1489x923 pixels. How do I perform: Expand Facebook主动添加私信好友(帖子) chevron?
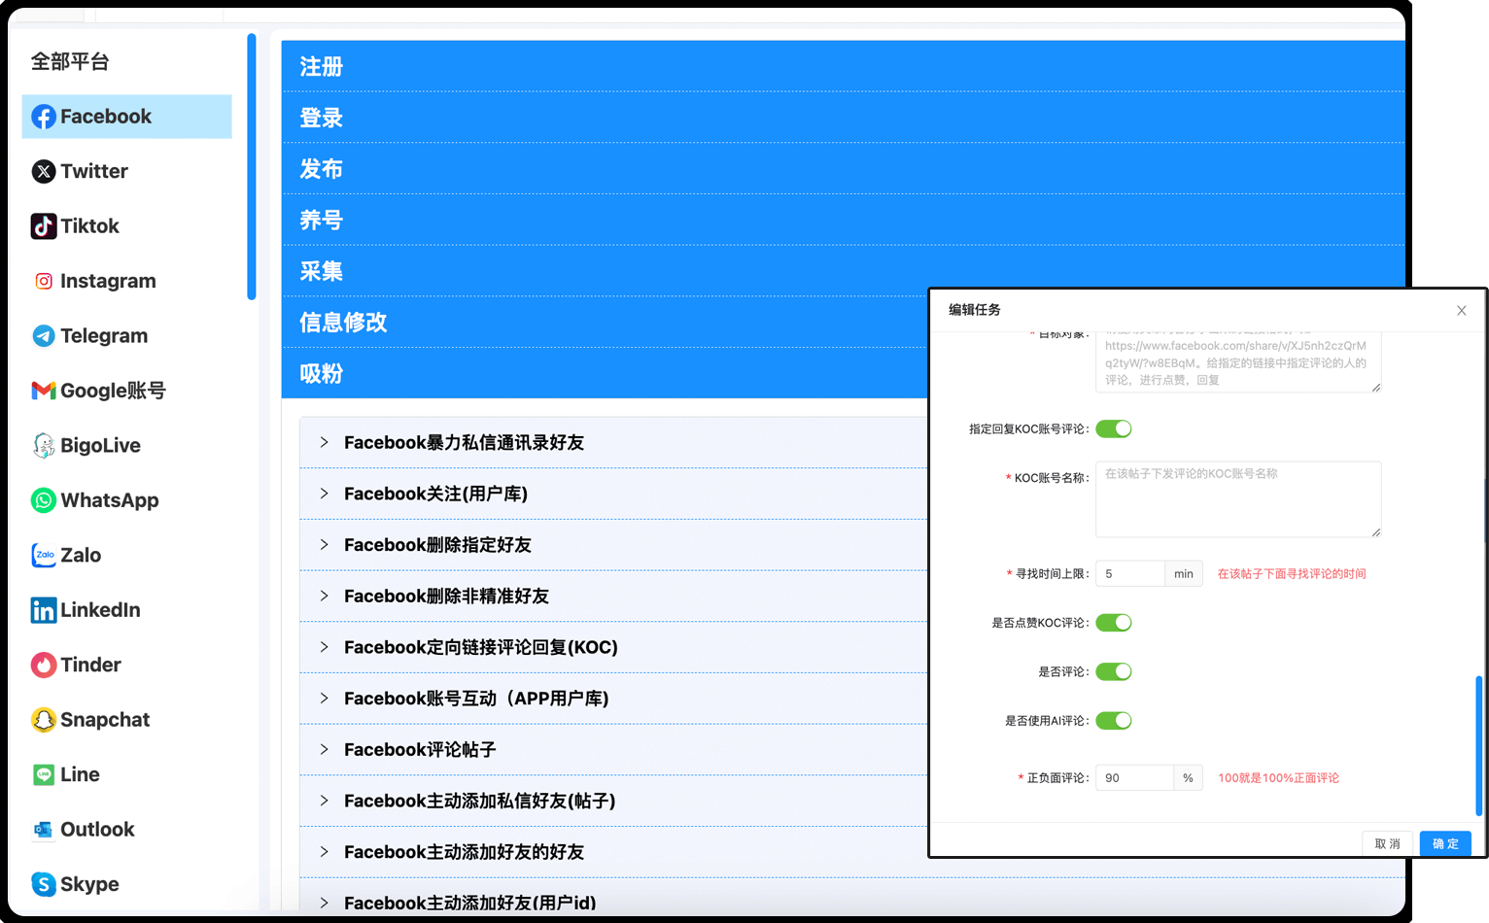pyautogui.click(x=325, y=801)
